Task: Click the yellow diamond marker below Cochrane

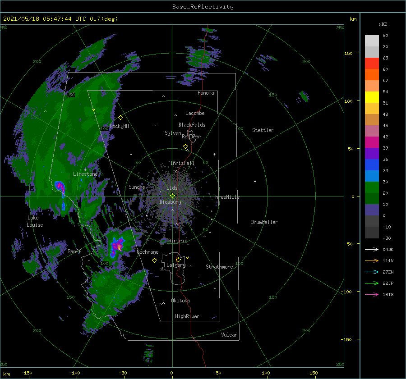Action: tap(154, 260)
